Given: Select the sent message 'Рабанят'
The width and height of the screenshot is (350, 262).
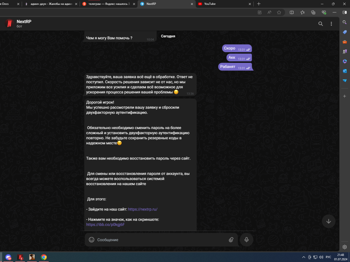Looking at the screenshot, I should (236, 67).
